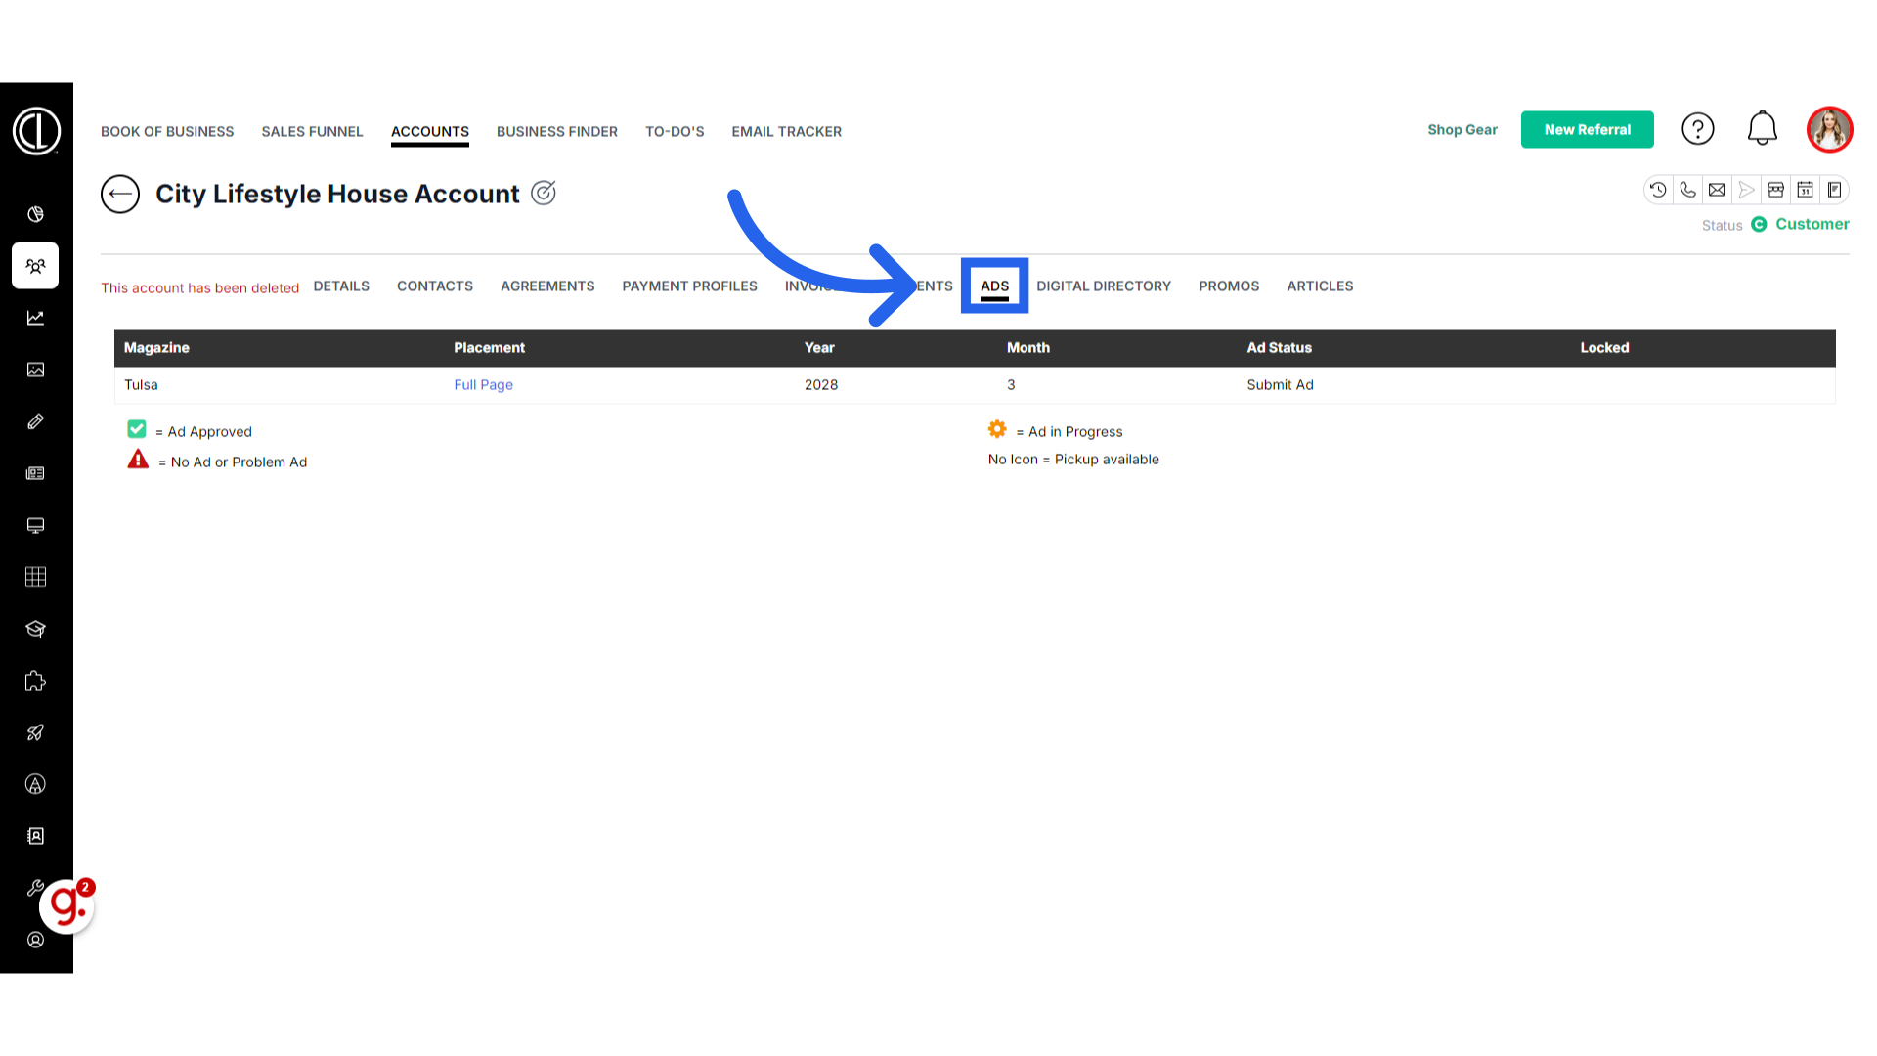The height and width of the screenshot is (1056, 1877).
Task: Select the people accounts sidebar icon
Action: (35, 266)
